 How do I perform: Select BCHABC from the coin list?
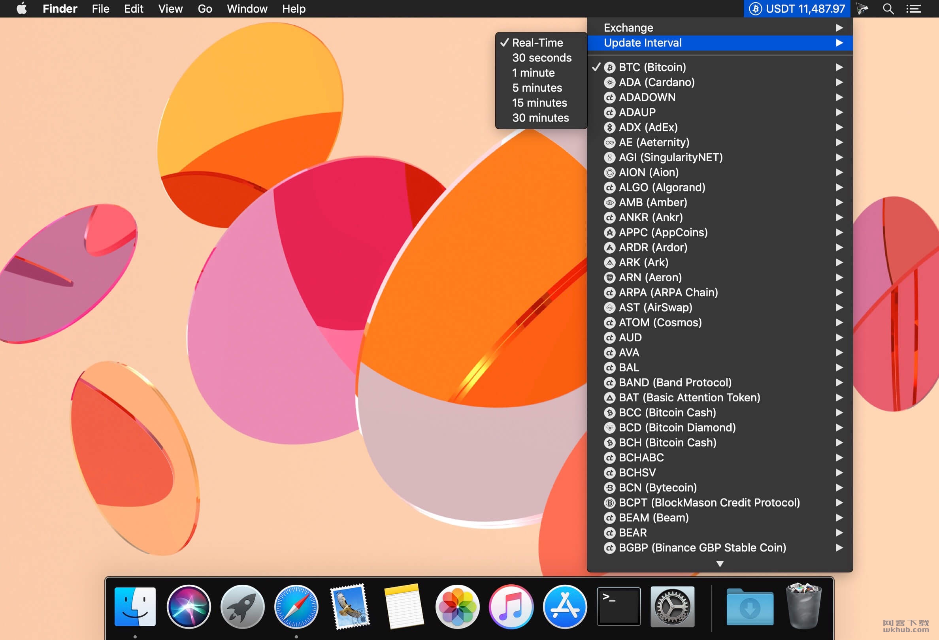click(720, 457)
